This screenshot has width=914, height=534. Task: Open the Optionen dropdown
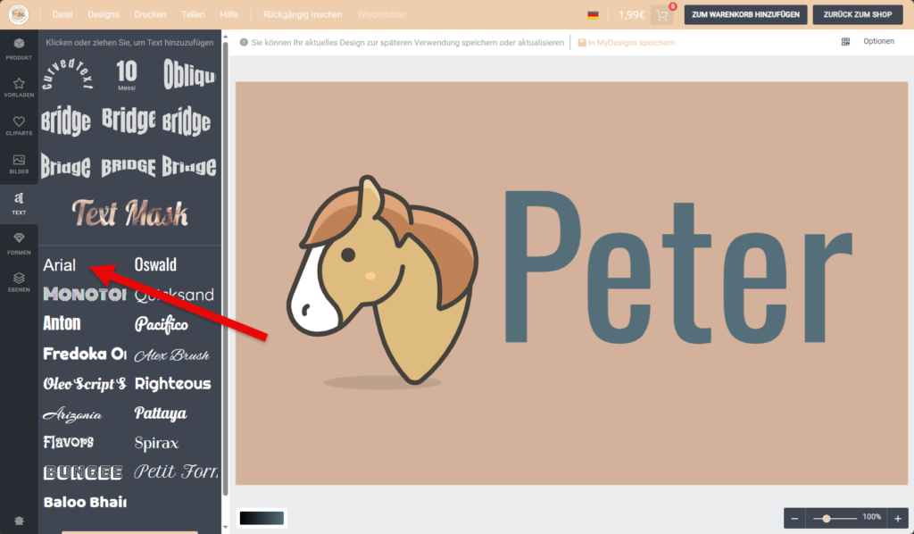click(x=878, y=42)
